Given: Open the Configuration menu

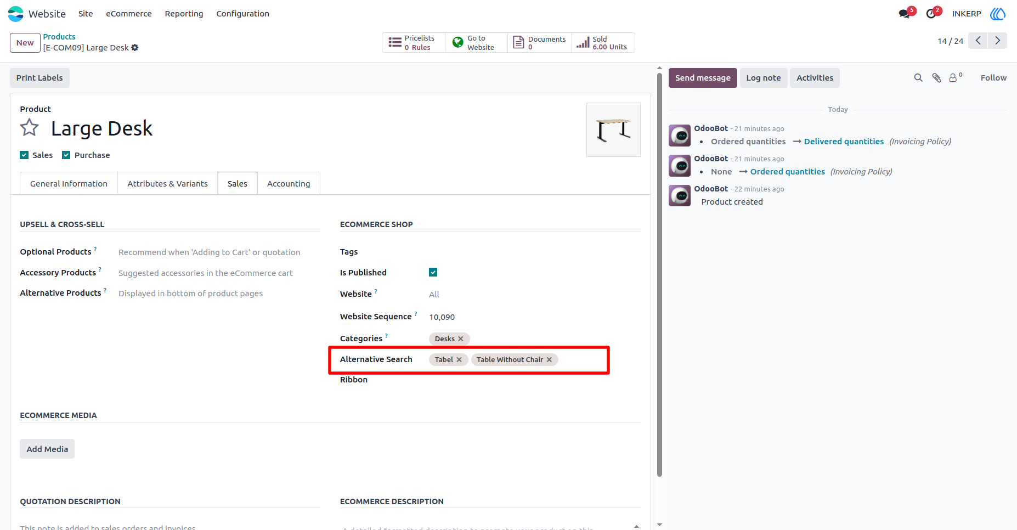Looking at the screenshot, I should click(242, 14).
